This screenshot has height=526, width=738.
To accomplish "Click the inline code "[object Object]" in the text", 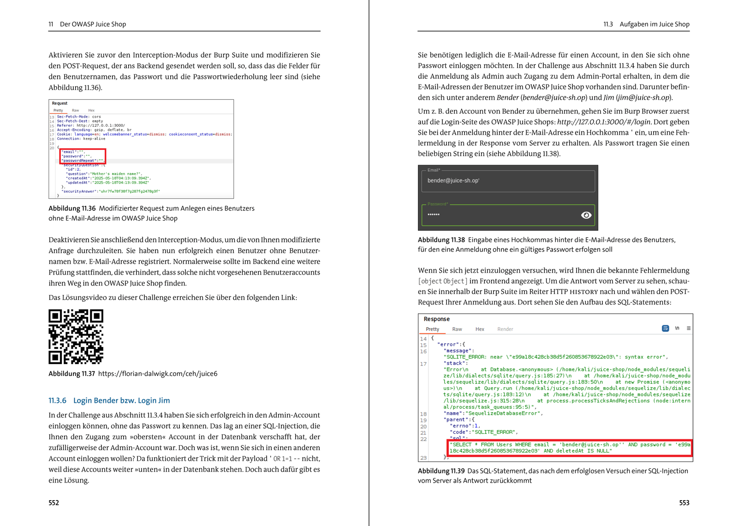I will (443, 281).
